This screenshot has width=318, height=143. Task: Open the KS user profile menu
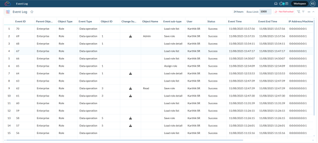click(x=313, y=4)
